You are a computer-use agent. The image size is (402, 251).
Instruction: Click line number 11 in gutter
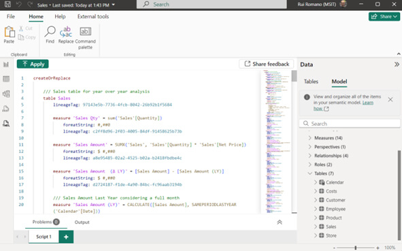pyautogui.click(x=21, y=145)
